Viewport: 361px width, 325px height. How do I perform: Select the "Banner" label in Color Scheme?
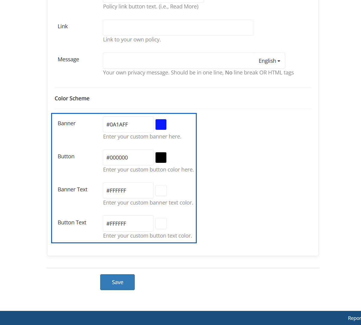coord(66,123)
